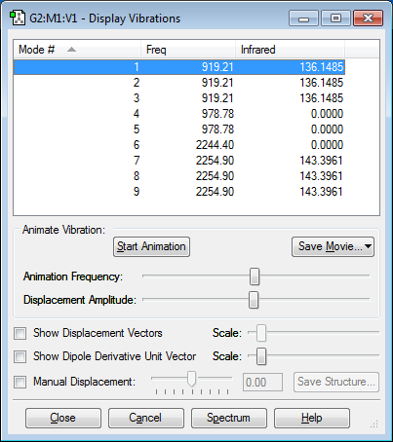This screenshot has width=393, height=442.
Task: Minimize the Display Vibrations window
Action: point(303,18)
